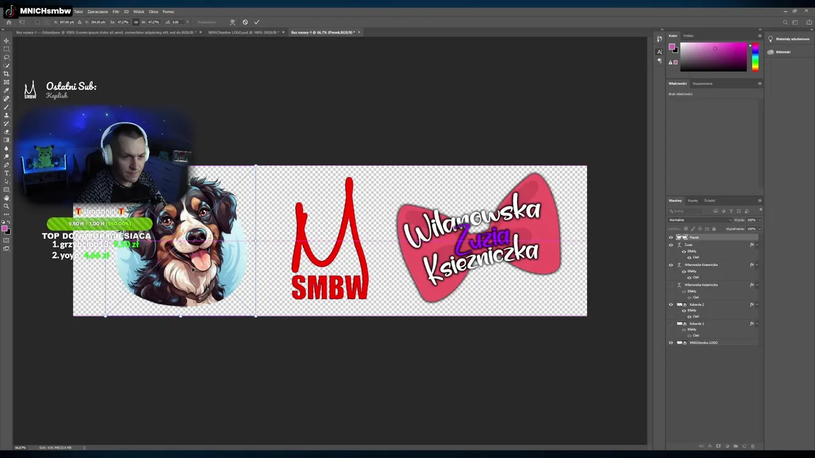Click the Home icon in options bar
Image resolution: width=815 pixels, height=458 pixels.
pos(9,22)
